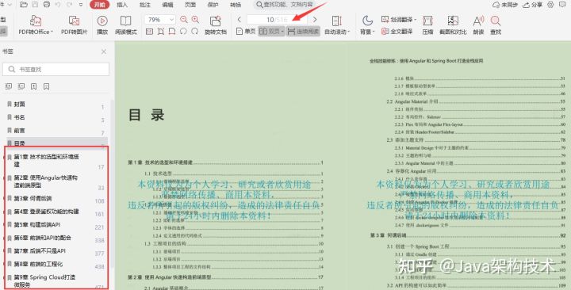Click the save icon in quick access bar
This screenshot has width=571, height=290.
[x=35, y=5]
